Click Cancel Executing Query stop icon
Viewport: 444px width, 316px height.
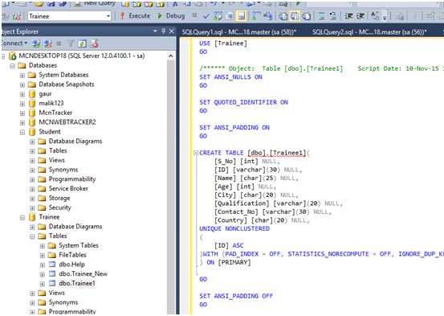pos(194,15)
